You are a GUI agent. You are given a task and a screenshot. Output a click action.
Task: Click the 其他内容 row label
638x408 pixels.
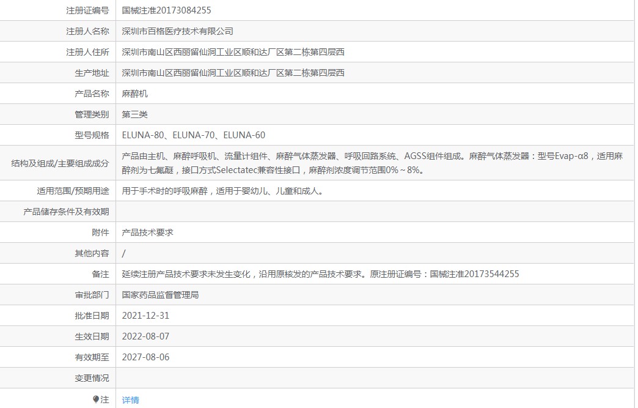tap(92, 253)
